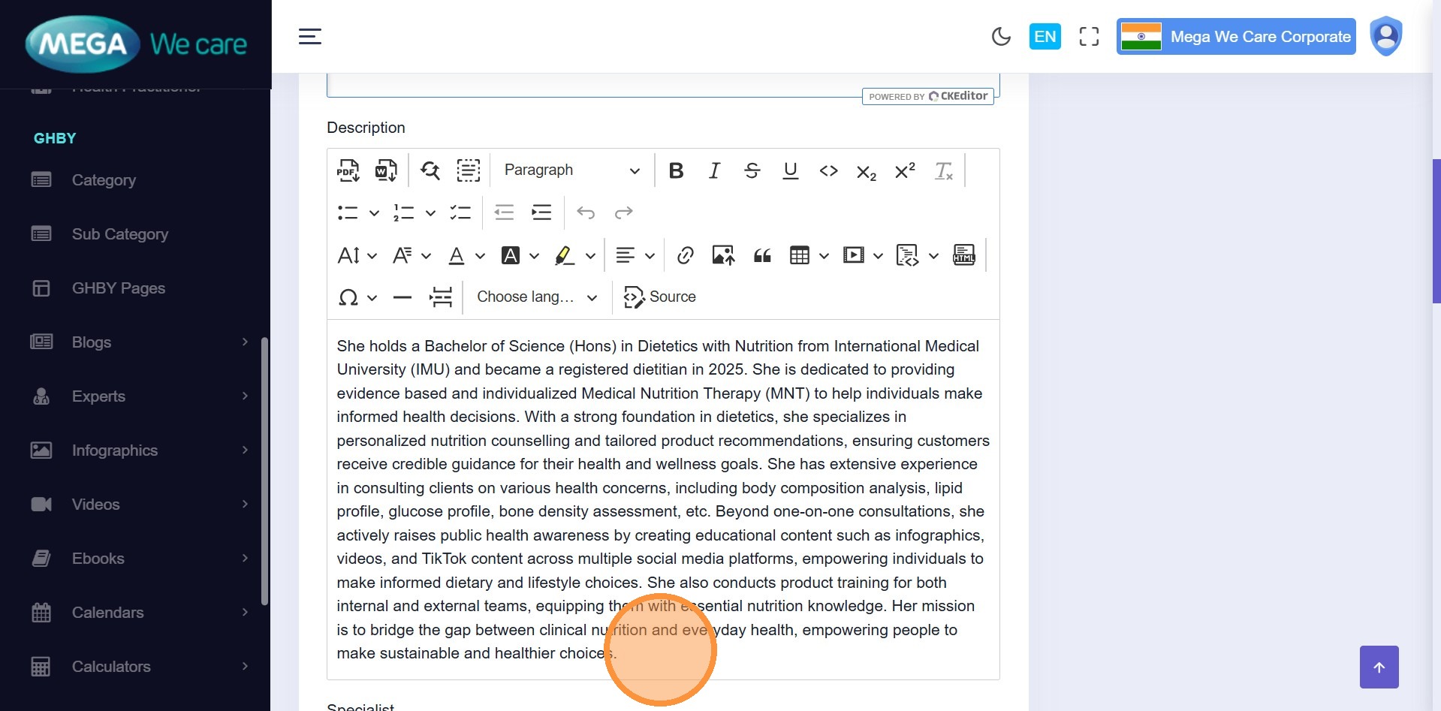This screenshot has height=711, width=1441.
Task: Apply block quote formatting
Action: (x=762, y=256)
